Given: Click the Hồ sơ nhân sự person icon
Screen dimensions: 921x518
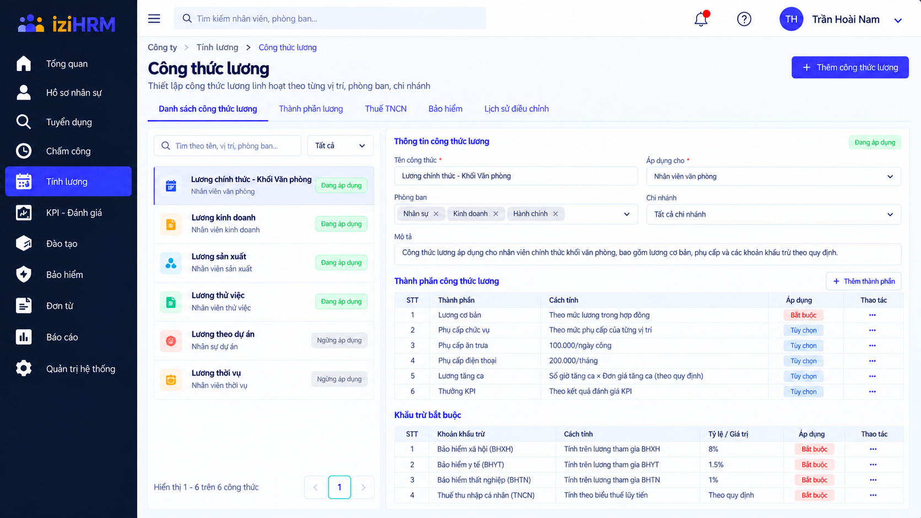Looking at the screenshot, I should [24, 92].
